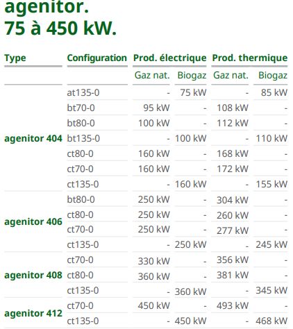Click the '85 kW' biogaz thermal value

(274, 93)
